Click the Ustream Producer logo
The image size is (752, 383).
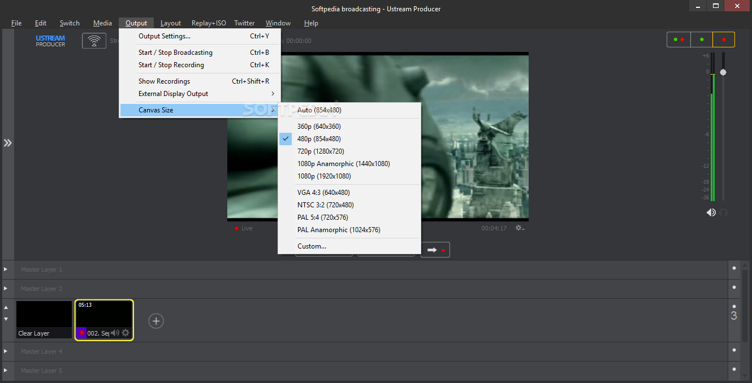click(50, 41)
